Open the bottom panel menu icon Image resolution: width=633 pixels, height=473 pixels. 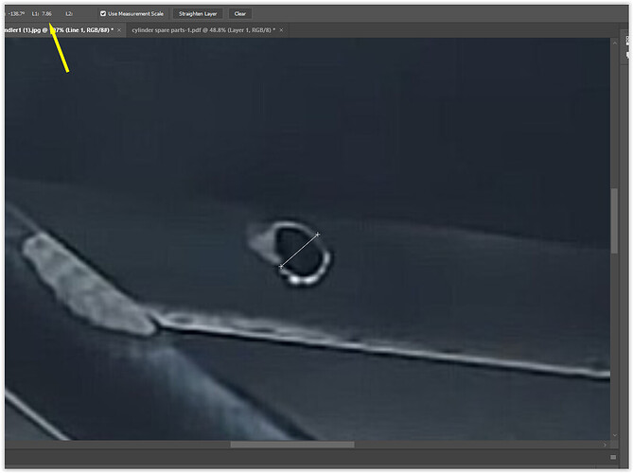tap(613, 457)
